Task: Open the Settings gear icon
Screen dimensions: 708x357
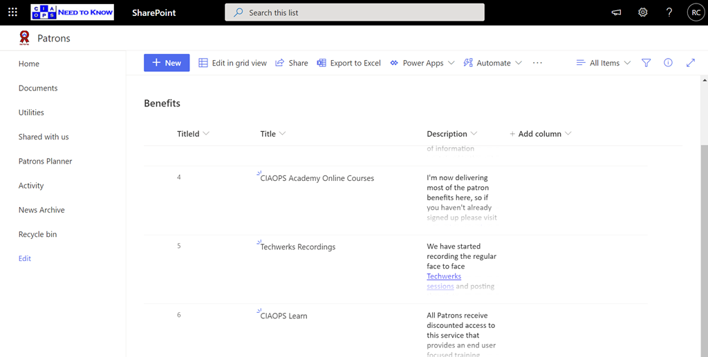Action: point(643,12)
